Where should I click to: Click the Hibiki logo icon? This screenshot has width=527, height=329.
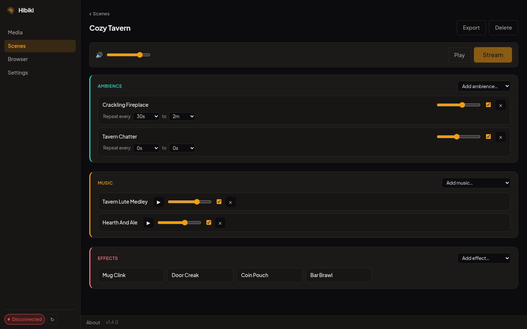point(11,10)
